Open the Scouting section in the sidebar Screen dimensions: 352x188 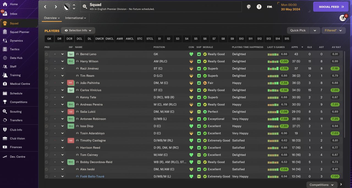click(x=16, y=111)
